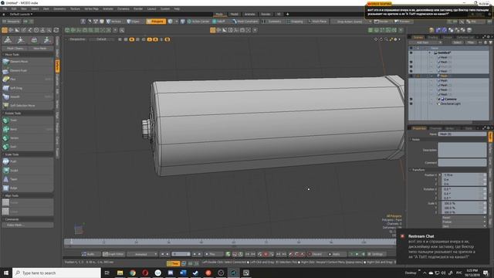Activate the Twist rotate tool
494x278 pixels.
click(x=28, y=120)
